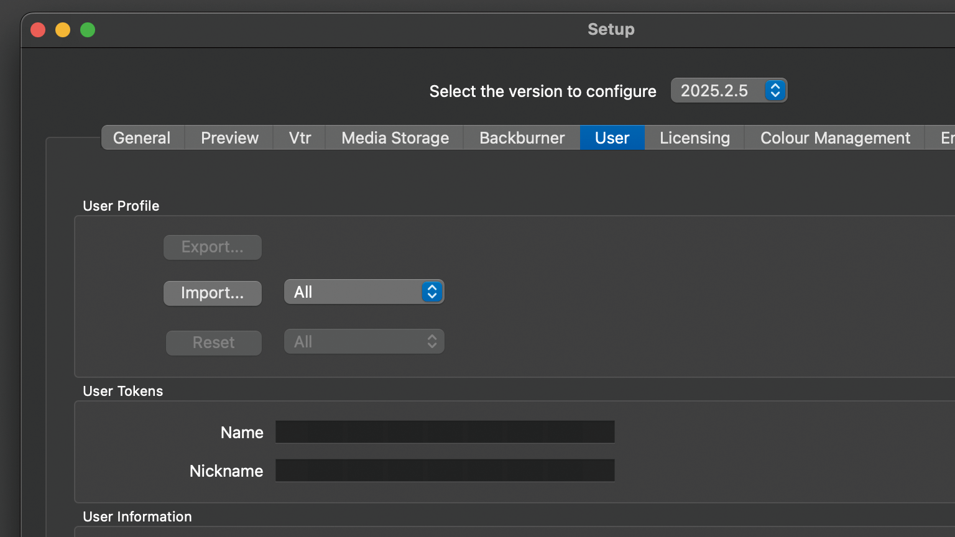Click the Export... button

[x=213, y=247]
